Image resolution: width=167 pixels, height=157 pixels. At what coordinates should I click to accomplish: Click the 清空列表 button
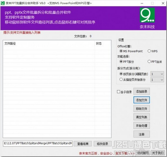pyautogui.click(x=141, y=117)
